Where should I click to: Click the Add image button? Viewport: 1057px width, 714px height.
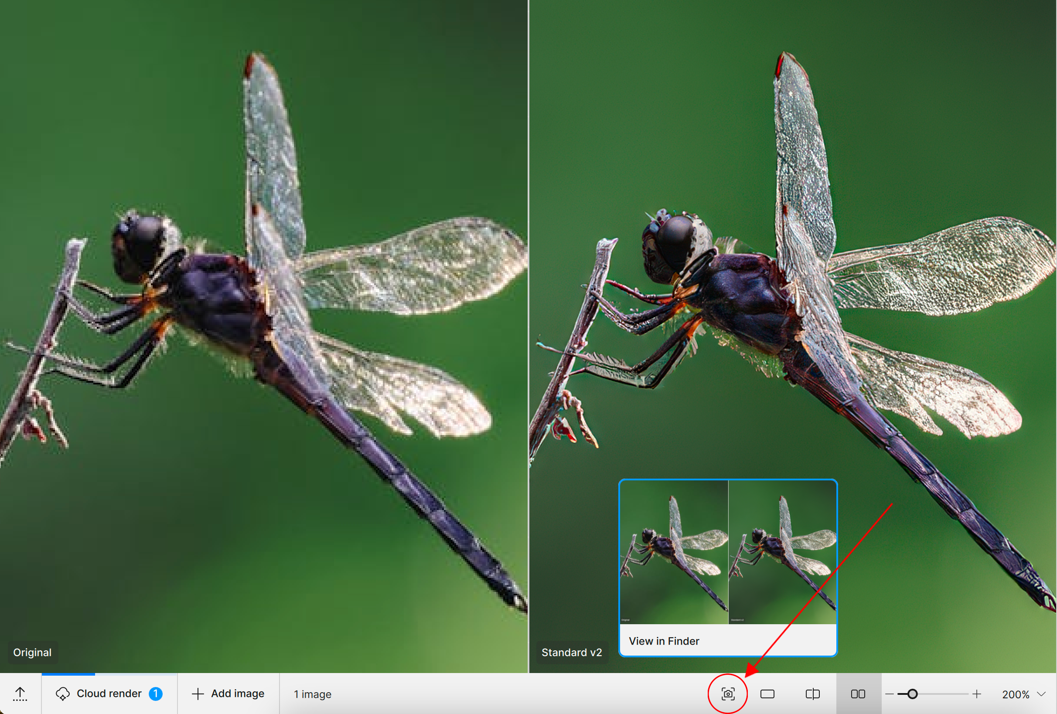point(228,694)
